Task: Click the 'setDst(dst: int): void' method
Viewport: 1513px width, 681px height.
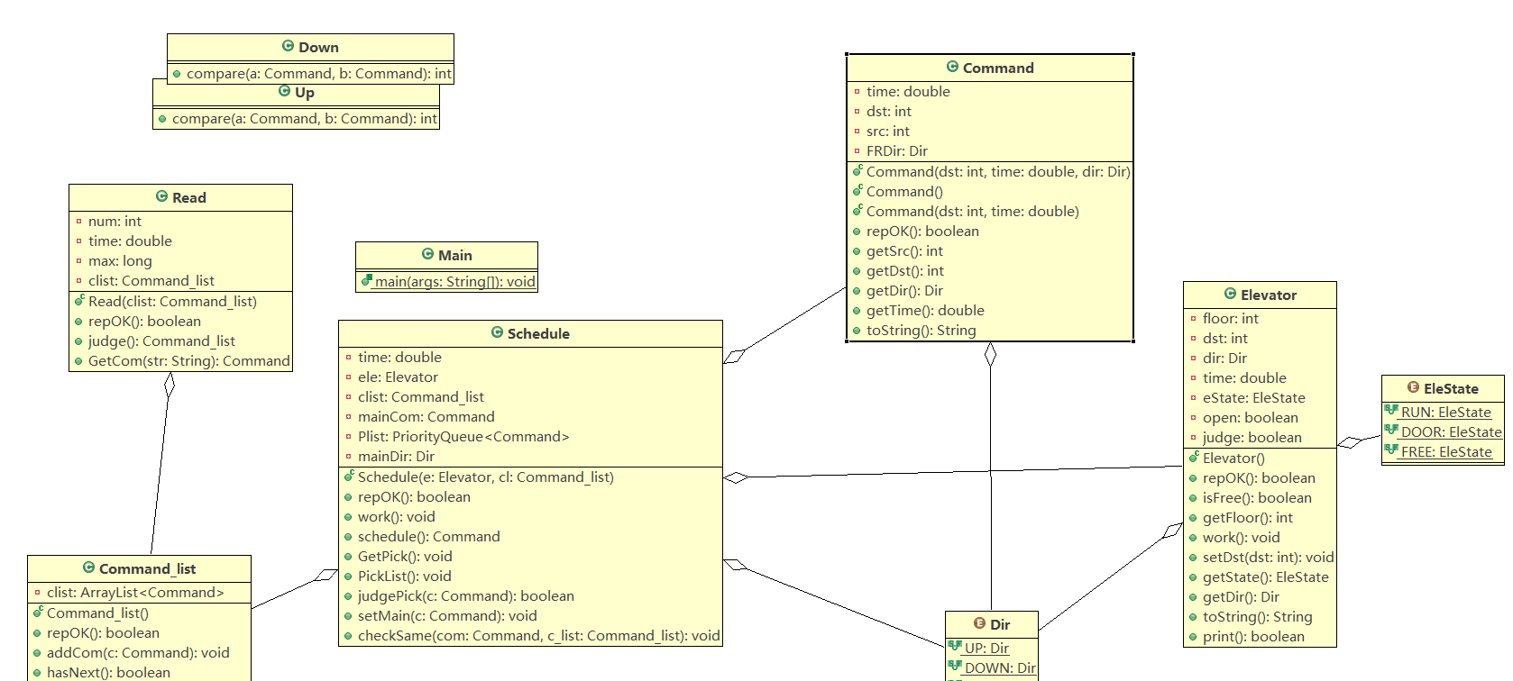Action: pos(1268,557)
